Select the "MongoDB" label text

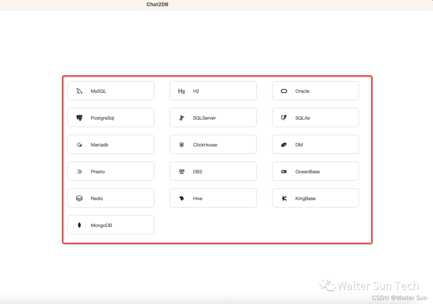tap(101, 225)
